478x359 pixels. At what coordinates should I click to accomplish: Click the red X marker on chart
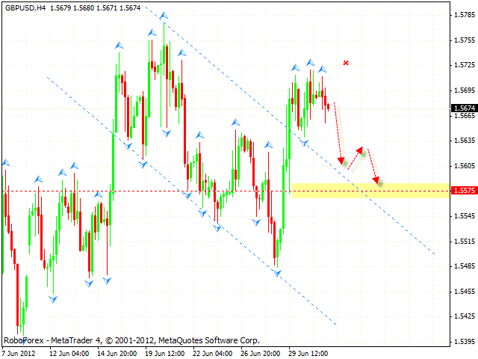coord(346,63)
